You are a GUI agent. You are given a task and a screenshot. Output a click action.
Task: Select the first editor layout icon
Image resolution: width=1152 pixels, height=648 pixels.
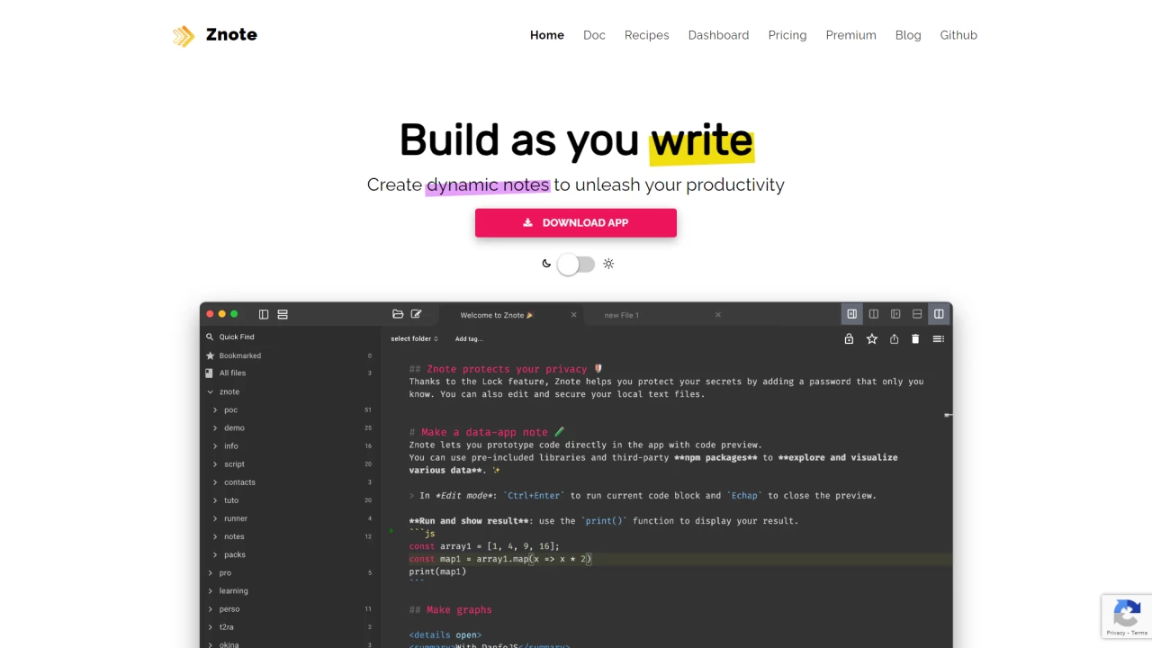pos(851,314)
